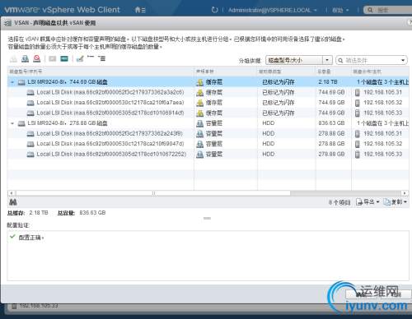Click the scroll-left arrow of the table scrollbar
The height and width of the screenshot is (319, 412).
click(x=12, y=193)
